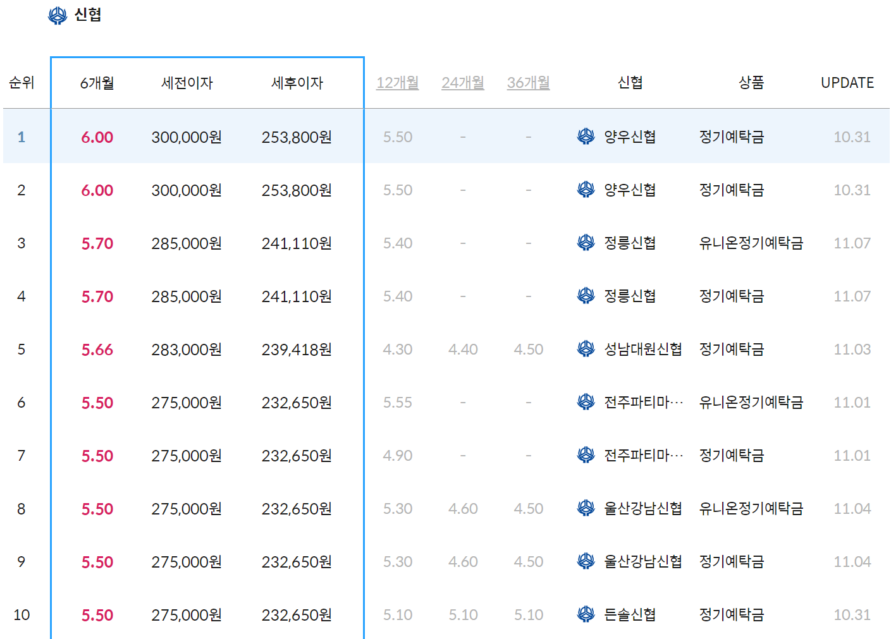Open 전주파티마 link in the rank 6 row
This screenshot has height=639, width=891.
[x=644, y=402]
